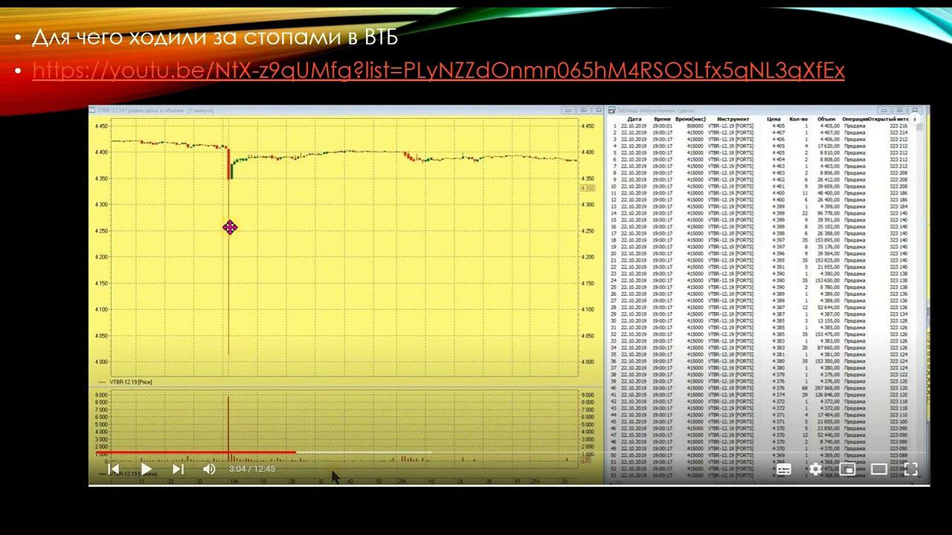
Task: Select the volume cell 297 568,00
Action: (x=827, y=387)
